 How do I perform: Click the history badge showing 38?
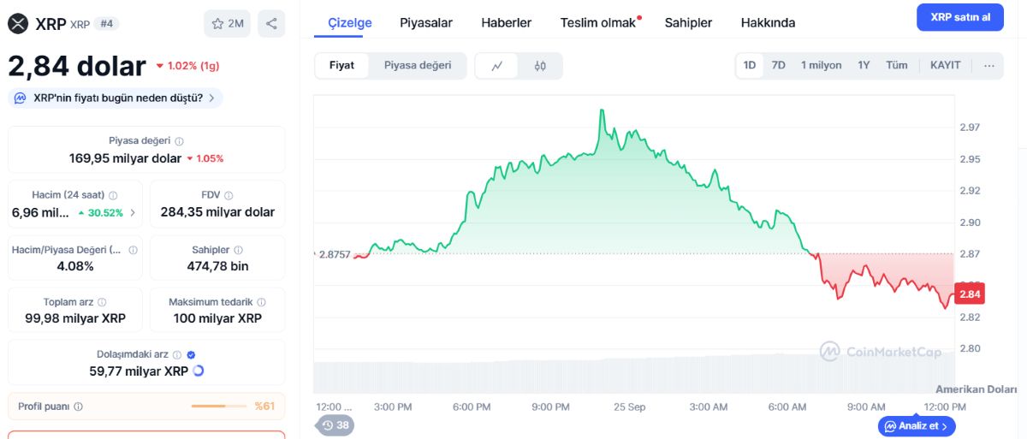click(x=335, y=425)
